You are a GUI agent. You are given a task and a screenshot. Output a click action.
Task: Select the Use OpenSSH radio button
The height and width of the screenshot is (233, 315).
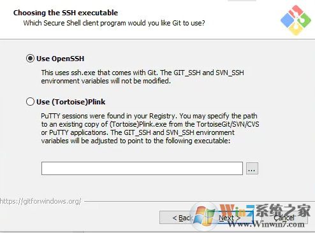tap(30, 59)
